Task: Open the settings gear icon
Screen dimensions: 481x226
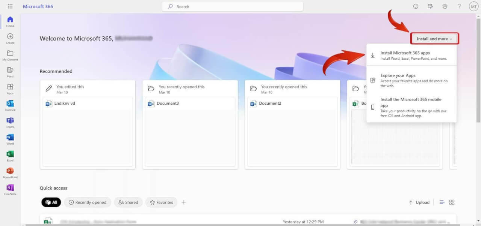Action: [x=445, y=6]
